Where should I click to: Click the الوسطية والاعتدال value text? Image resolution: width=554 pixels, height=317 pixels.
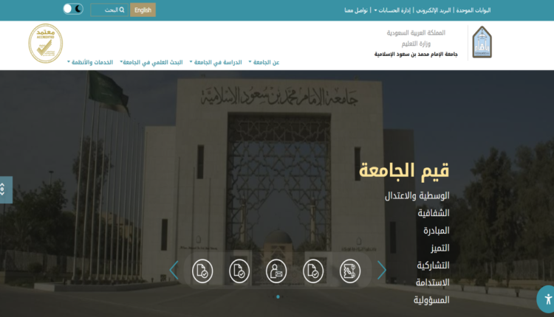click(x=417, y=195)
